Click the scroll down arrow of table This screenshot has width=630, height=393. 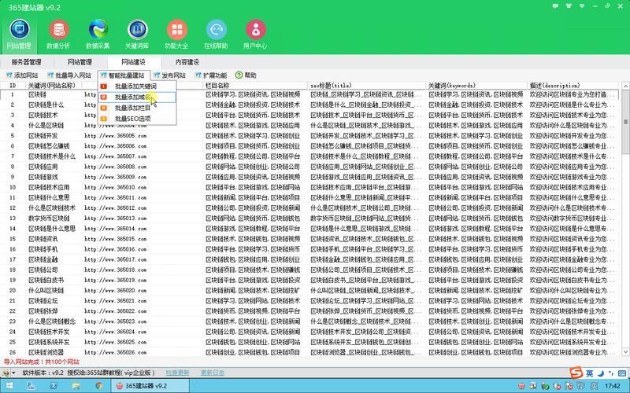click(x=625, y=351)
